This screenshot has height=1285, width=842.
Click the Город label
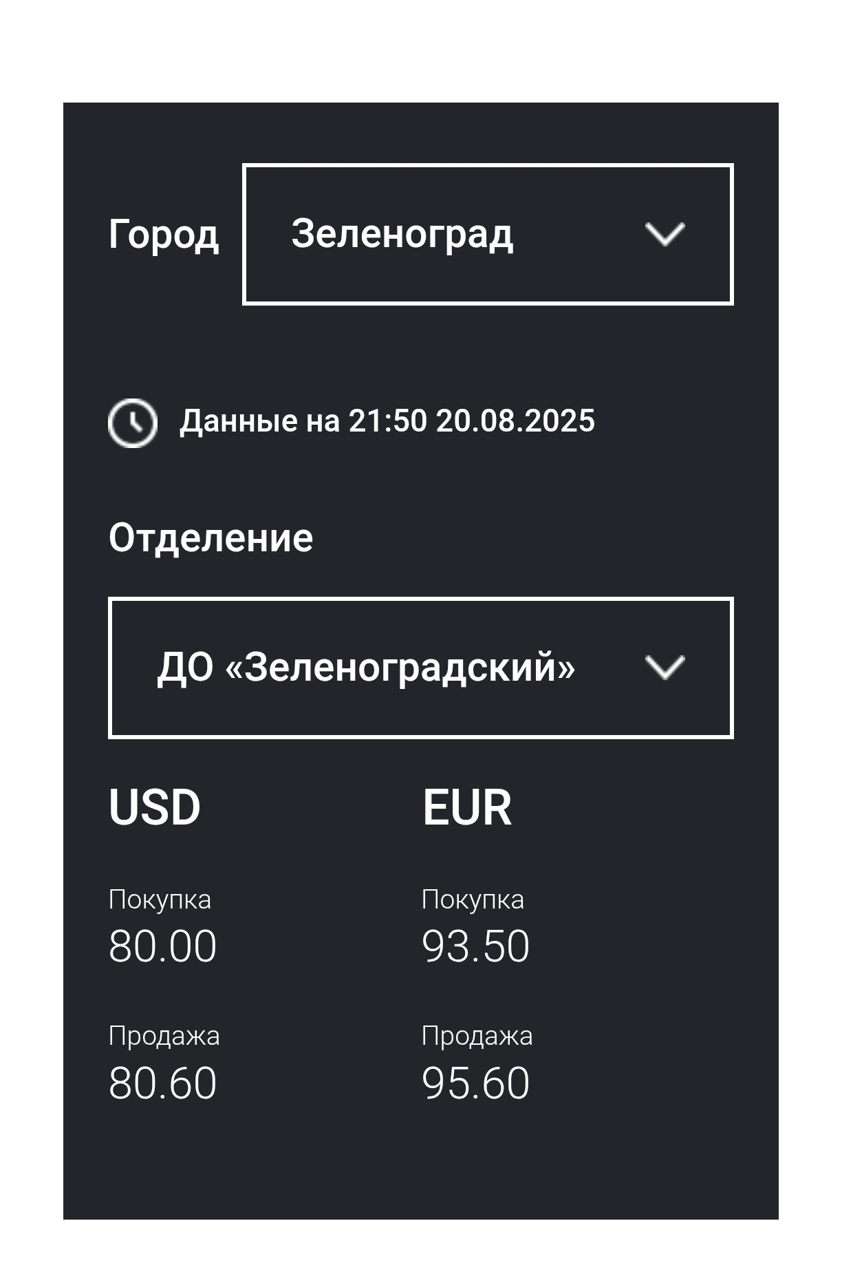tap(164, 235)
